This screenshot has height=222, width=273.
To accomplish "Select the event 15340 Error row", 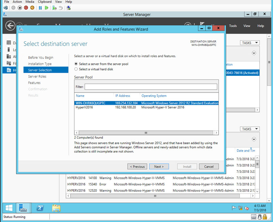I will [161, 184].
